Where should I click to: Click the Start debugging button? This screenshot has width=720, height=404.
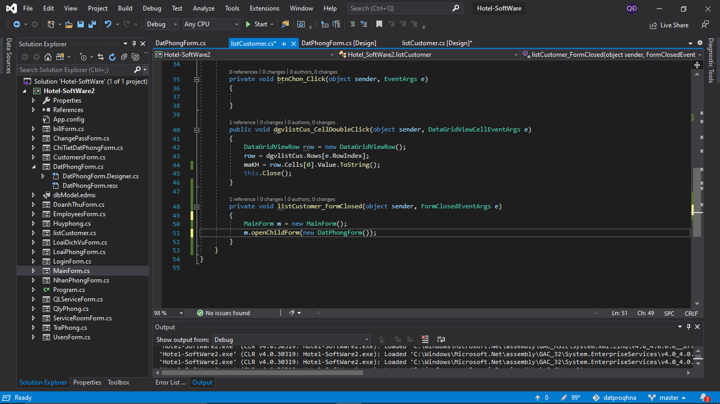click(x=257, y=24)
